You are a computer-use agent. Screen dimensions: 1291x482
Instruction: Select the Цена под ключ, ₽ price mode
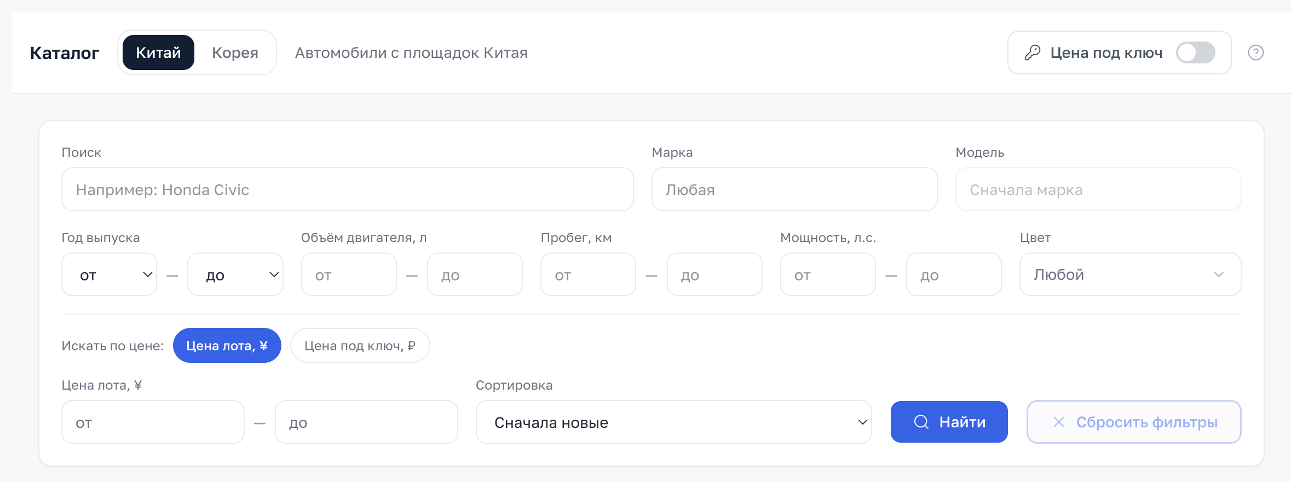click(360, 345)
